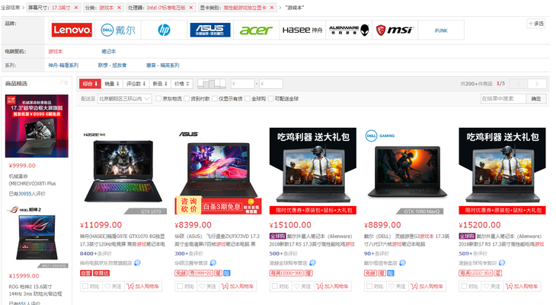This screenshot has width=556, height=305.
Task: Filter by Hasee 神舟 brand logo
Action: 302,30
